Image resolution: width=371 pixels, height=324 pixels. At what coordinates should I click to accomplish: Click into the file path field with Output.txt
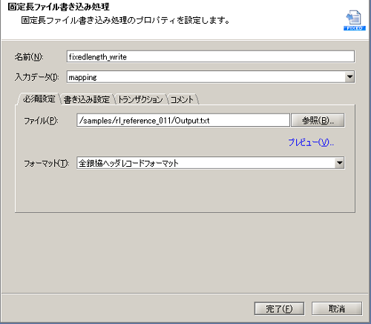pos(183,120)
